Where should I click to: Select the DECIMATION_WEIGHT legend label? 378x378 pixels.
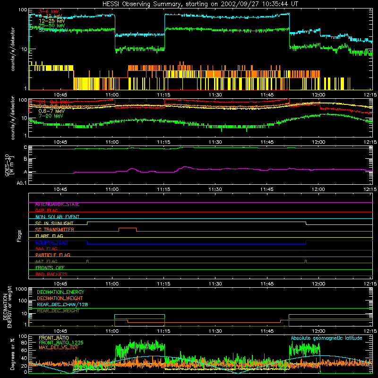[x=60, y=299]
